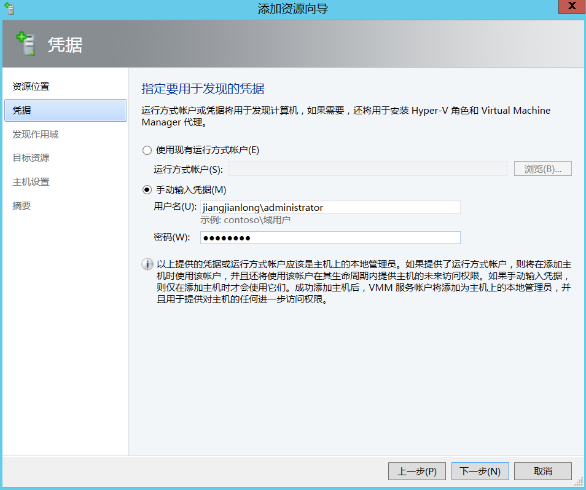This screenshot has width=586, height=490.
Task: Click the 取消 button
Action: [542, 472]
